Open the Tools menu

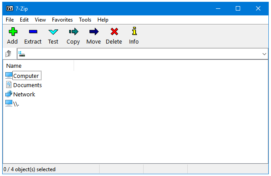point(85,20)
